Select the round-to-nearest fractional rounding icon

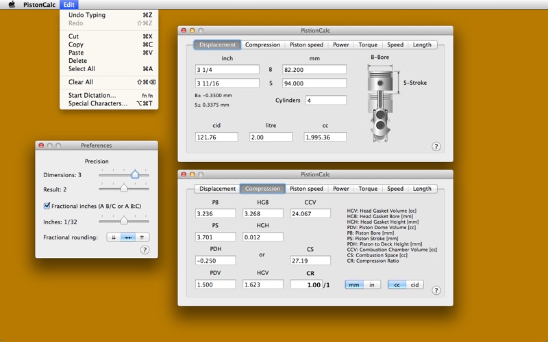[128, 237]
